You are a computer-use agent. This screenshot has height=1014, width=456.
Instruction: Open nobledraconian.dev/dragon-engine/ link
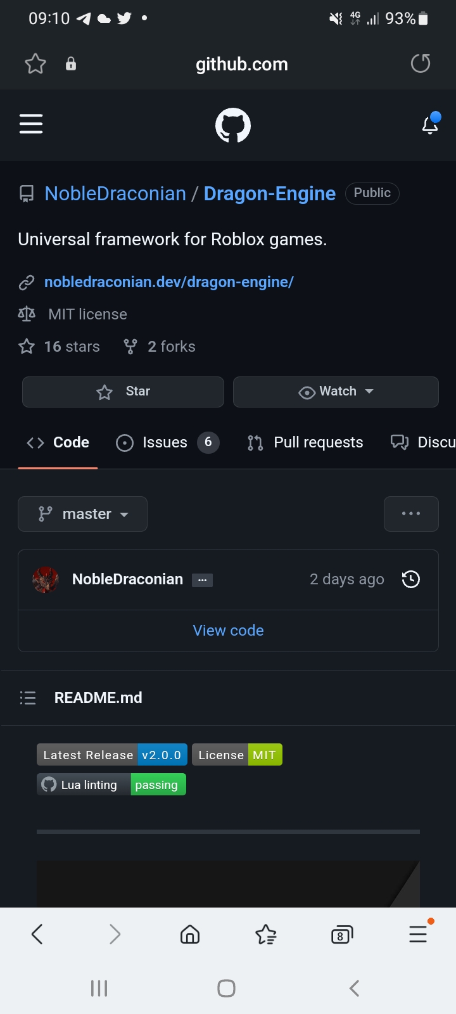[x=169, y=282]
